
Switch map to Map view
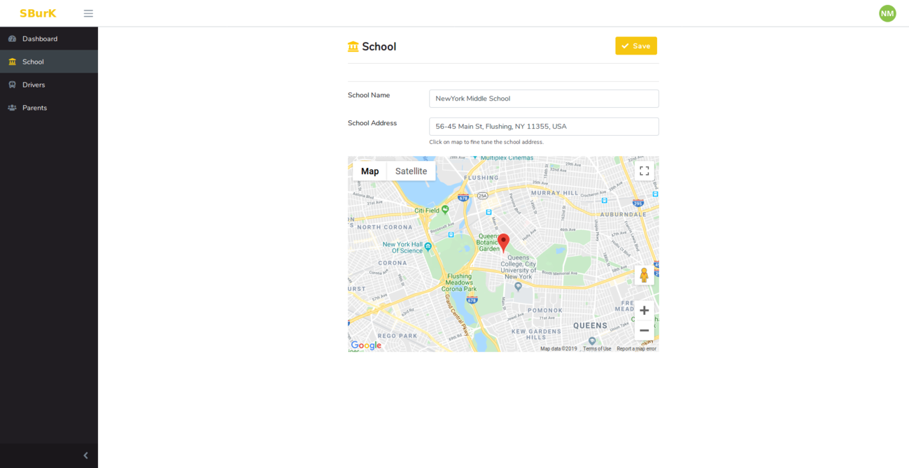click(369, 171)
